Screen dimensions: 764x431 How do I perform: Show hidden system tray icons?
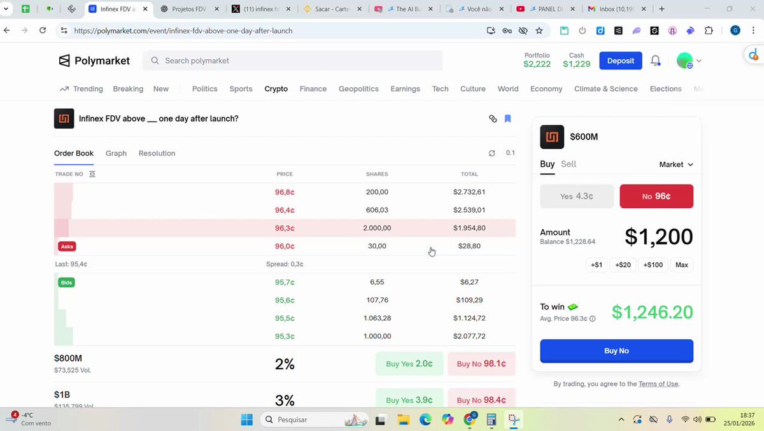[x=621, y=420]
